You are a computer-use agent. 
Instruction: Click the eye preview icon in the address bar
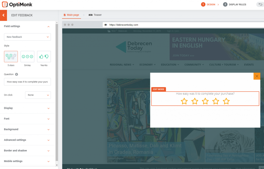pyautogui.click(x=106, y=25)
